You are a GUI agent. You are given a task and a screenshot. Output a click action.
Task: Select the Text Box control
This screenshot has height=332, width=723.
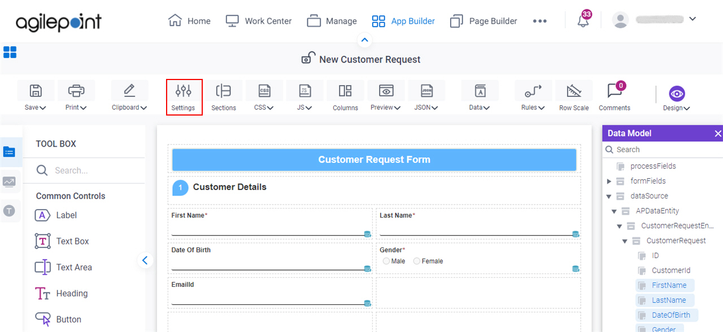[62, 241]
